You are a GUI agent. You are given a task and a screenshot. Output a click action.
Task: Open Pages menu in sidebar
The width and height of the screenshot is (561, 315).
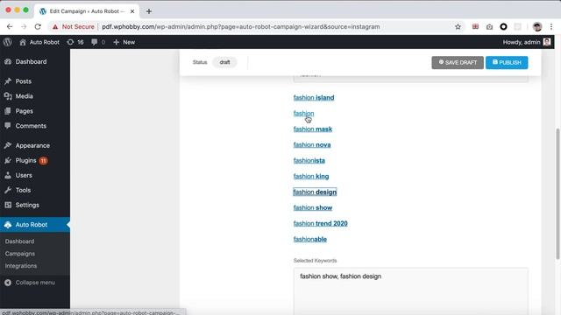click(x=24, y=111)
